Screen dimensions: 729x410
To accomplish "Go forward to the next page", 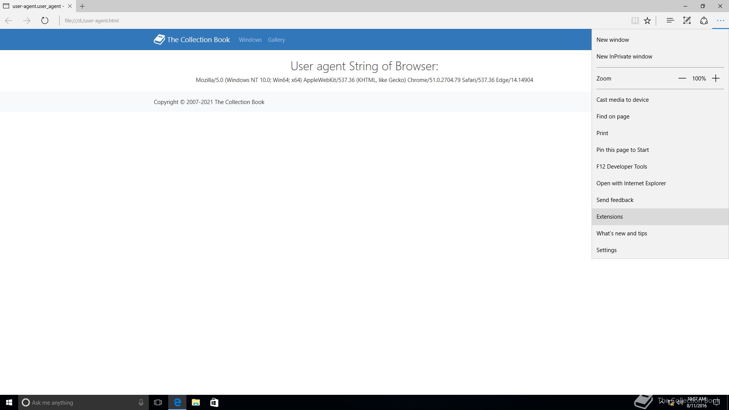I will pos(27,20).
